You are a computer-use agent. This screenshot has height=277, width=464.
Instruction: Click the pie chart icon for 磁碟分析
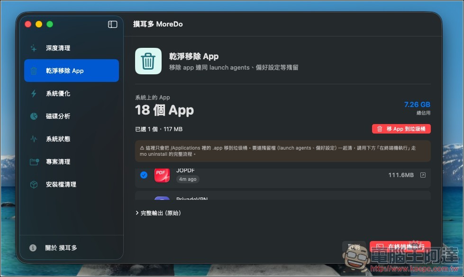[x=34, y=116]
